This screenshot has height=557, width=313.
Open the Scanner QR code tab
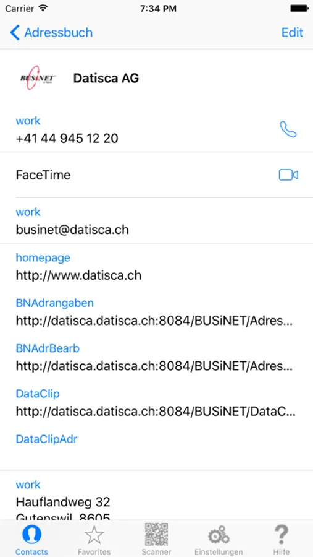click(156, 539)
